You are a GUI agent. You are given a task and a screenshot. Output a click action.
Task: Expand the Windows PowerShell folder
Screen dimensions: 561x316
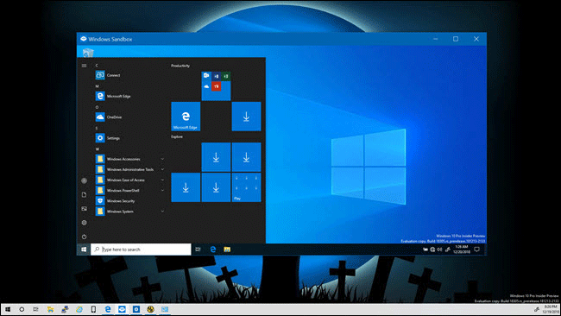pyautogui.click(x=129, y=191)
